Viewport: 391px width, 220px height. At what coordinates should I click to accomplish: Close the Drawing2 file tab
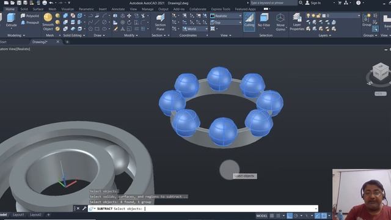tap(58, 42)
